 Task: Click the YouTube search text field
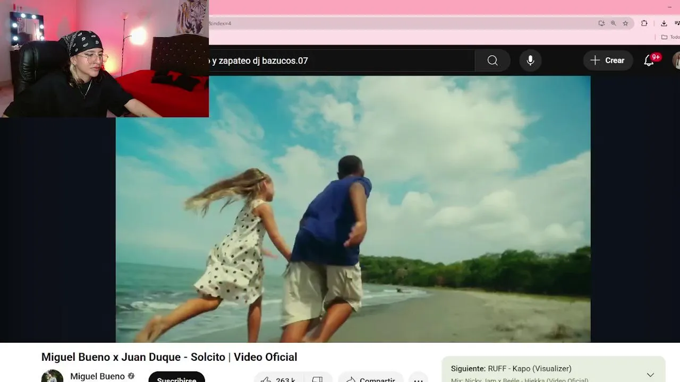342,60
